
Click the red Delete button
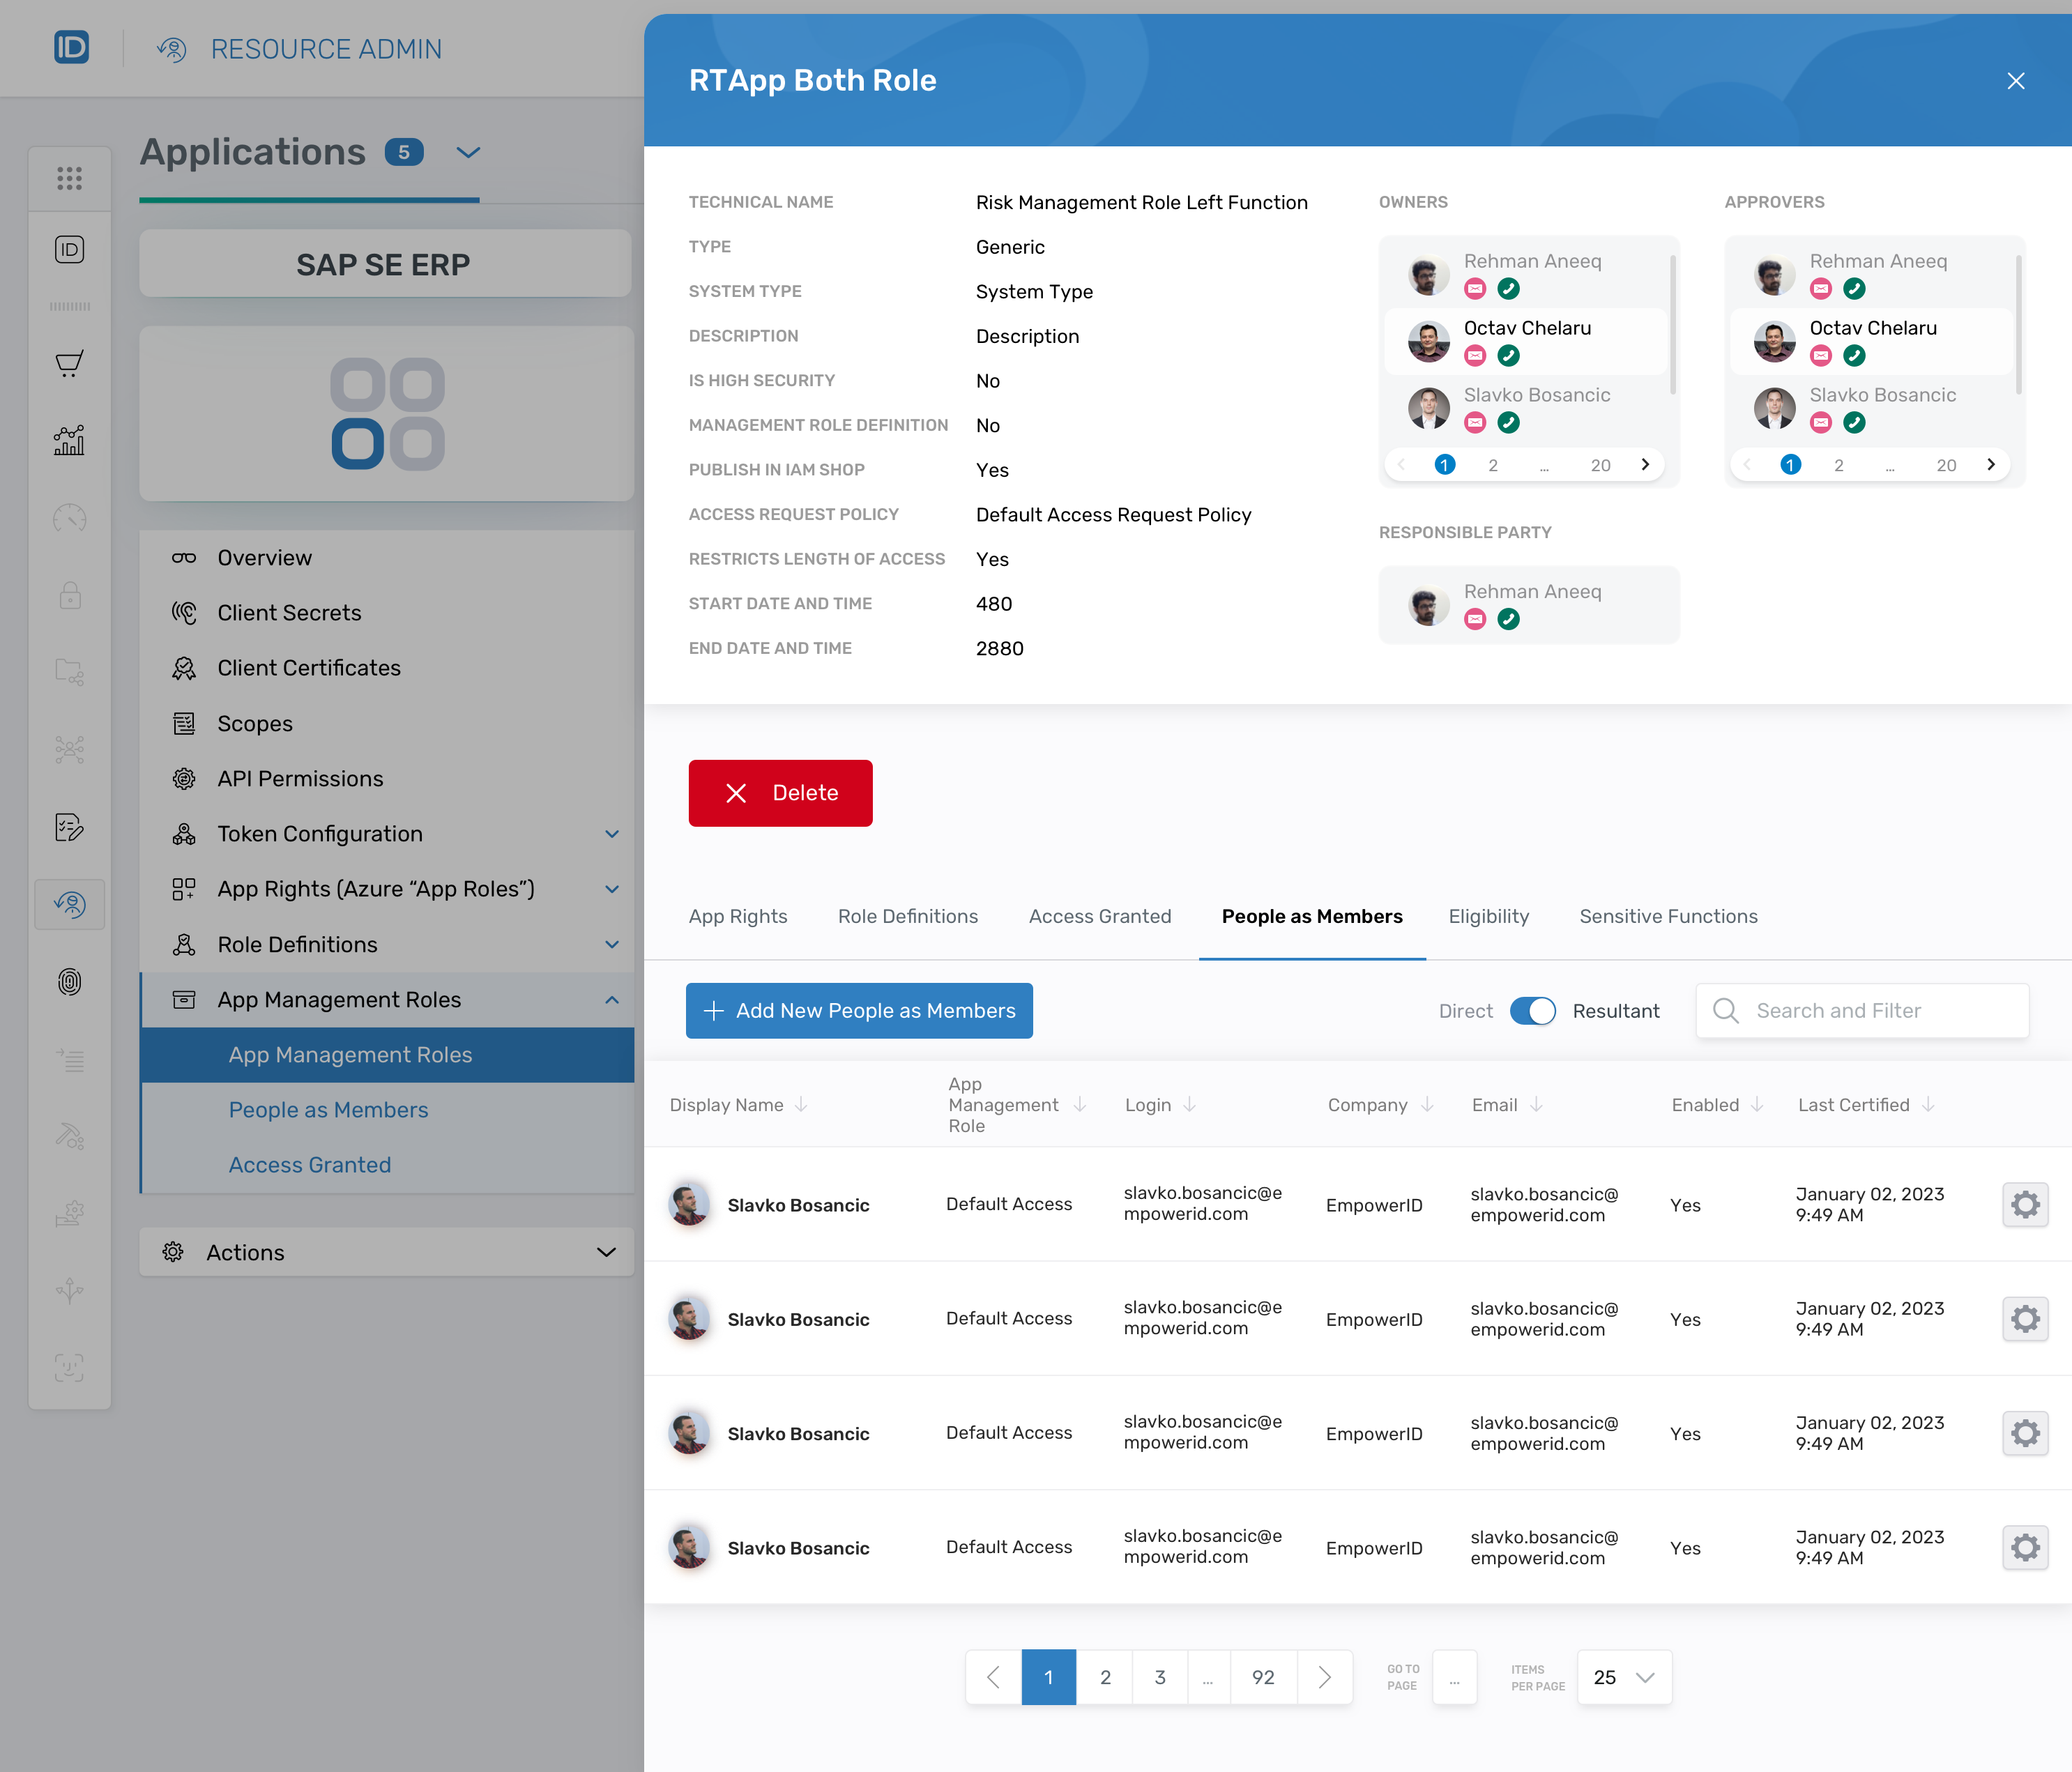780,792
